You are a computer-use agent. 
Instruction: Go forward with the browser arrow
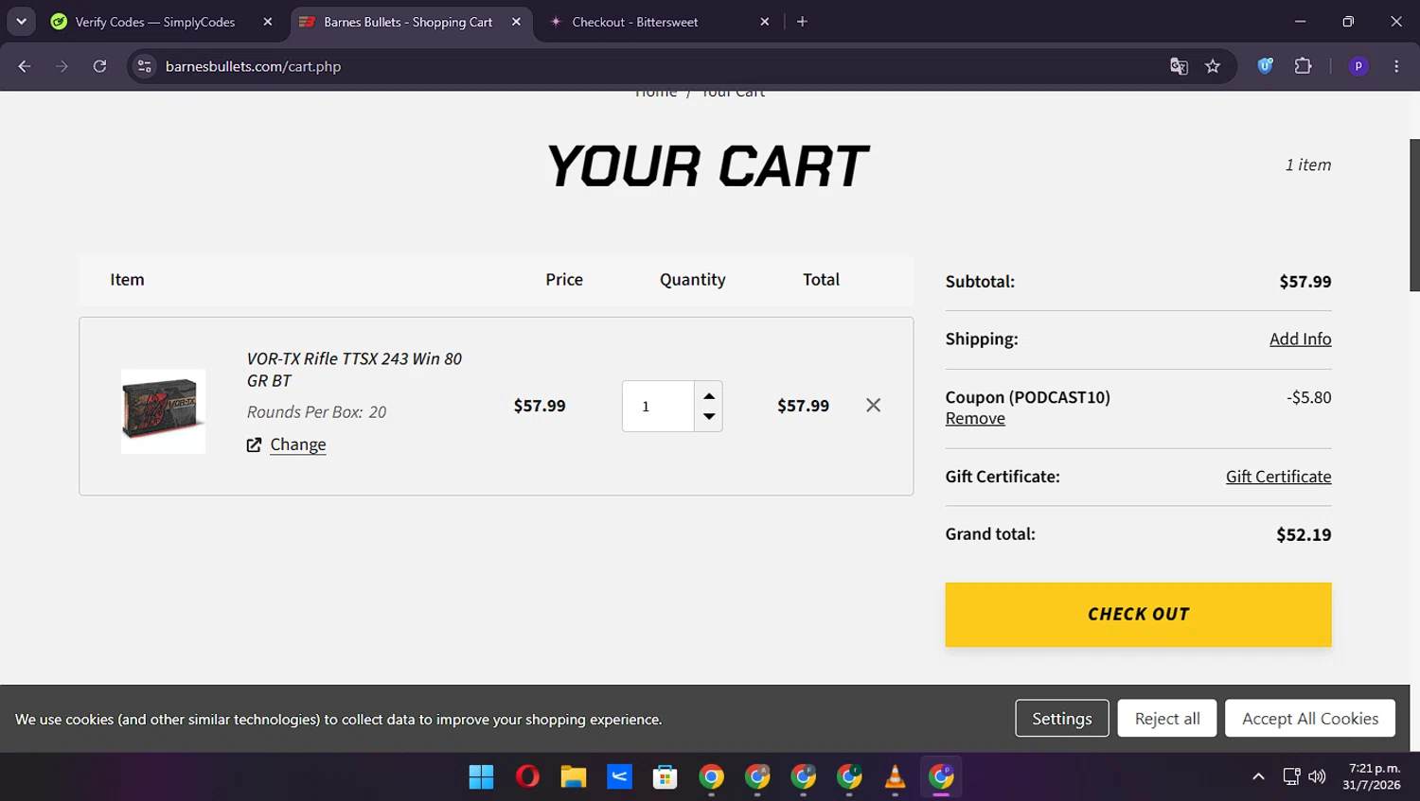(x=62, y=66)
